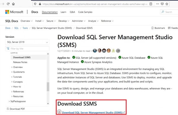Open the Learn tab
The height and width of the screenshot is (115, 178).
click(x=63, y=12)
